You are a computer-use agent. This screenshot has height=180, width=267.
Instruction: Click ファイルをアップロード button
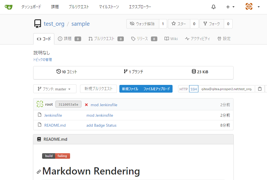pos(157,89)
